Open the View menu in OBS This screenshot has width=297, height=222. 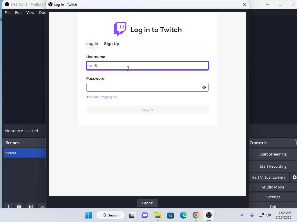click(x=30, y=12)
